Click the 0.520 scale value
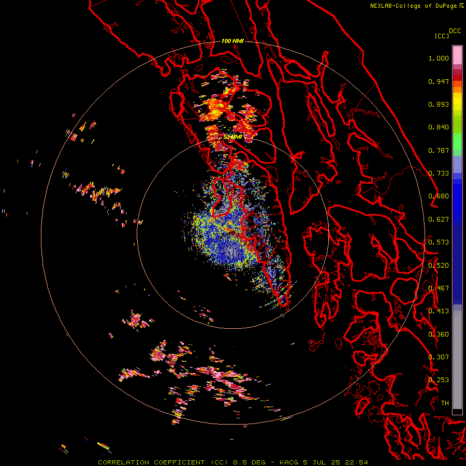 (x=439, y=266)
